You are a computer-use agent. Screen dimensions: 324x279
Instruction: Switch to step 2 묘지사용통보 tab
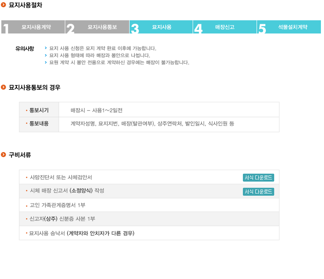click(97, 27)
